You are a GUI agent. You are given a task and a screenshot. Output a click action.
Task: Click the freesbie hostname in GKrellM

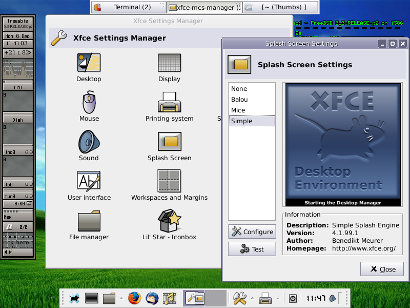[x=18, y=21]
